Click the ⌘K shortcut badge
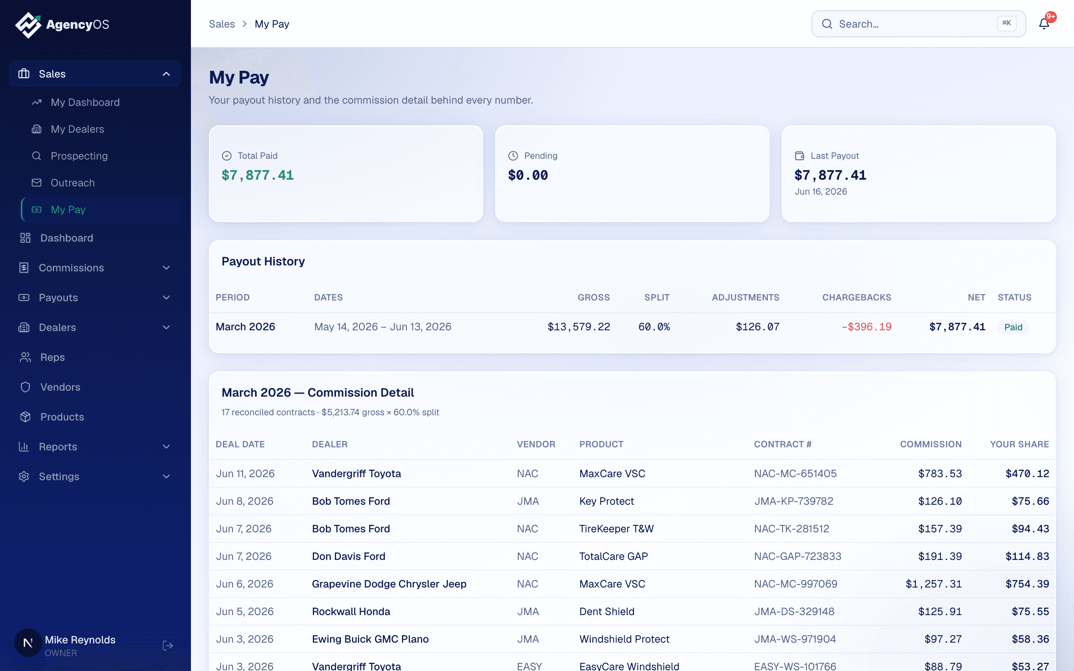Image resolution: width=1074 pixels, height=671 pixels. (x=1006, y=23)
